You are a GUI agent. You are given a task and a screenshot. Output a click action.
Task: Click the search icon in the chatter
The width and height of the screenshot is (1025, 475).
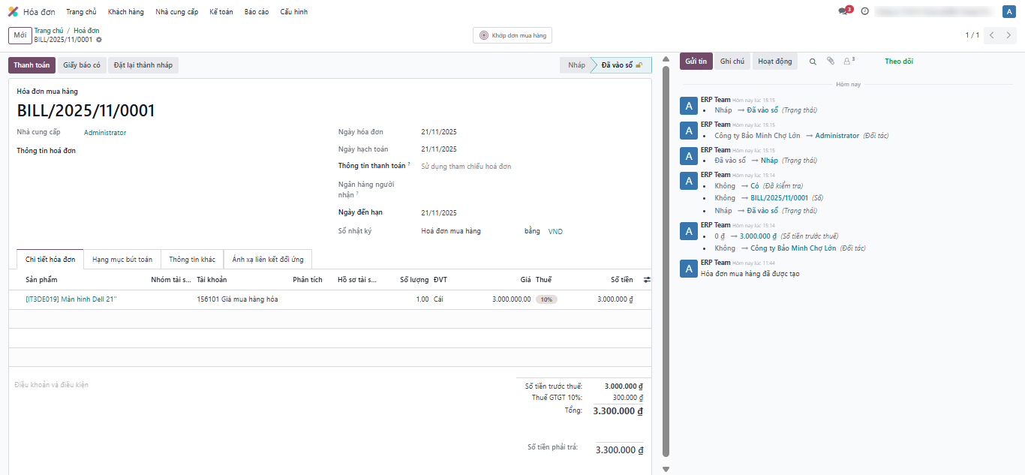[813, 62]
